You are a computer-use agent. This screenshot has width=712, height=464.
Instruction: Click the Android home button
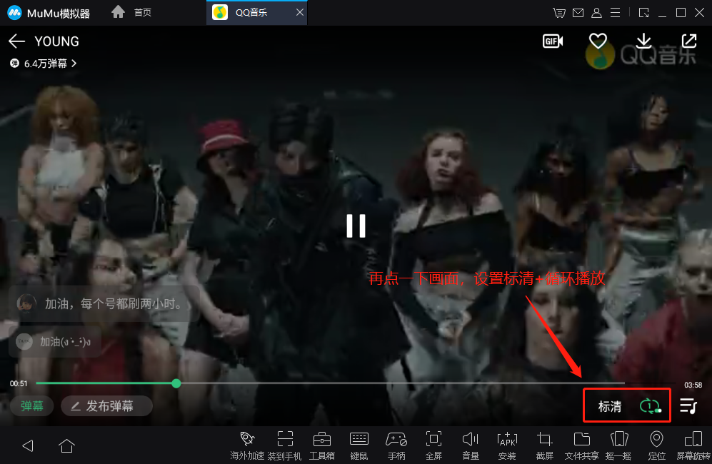(x=66, y=445)
